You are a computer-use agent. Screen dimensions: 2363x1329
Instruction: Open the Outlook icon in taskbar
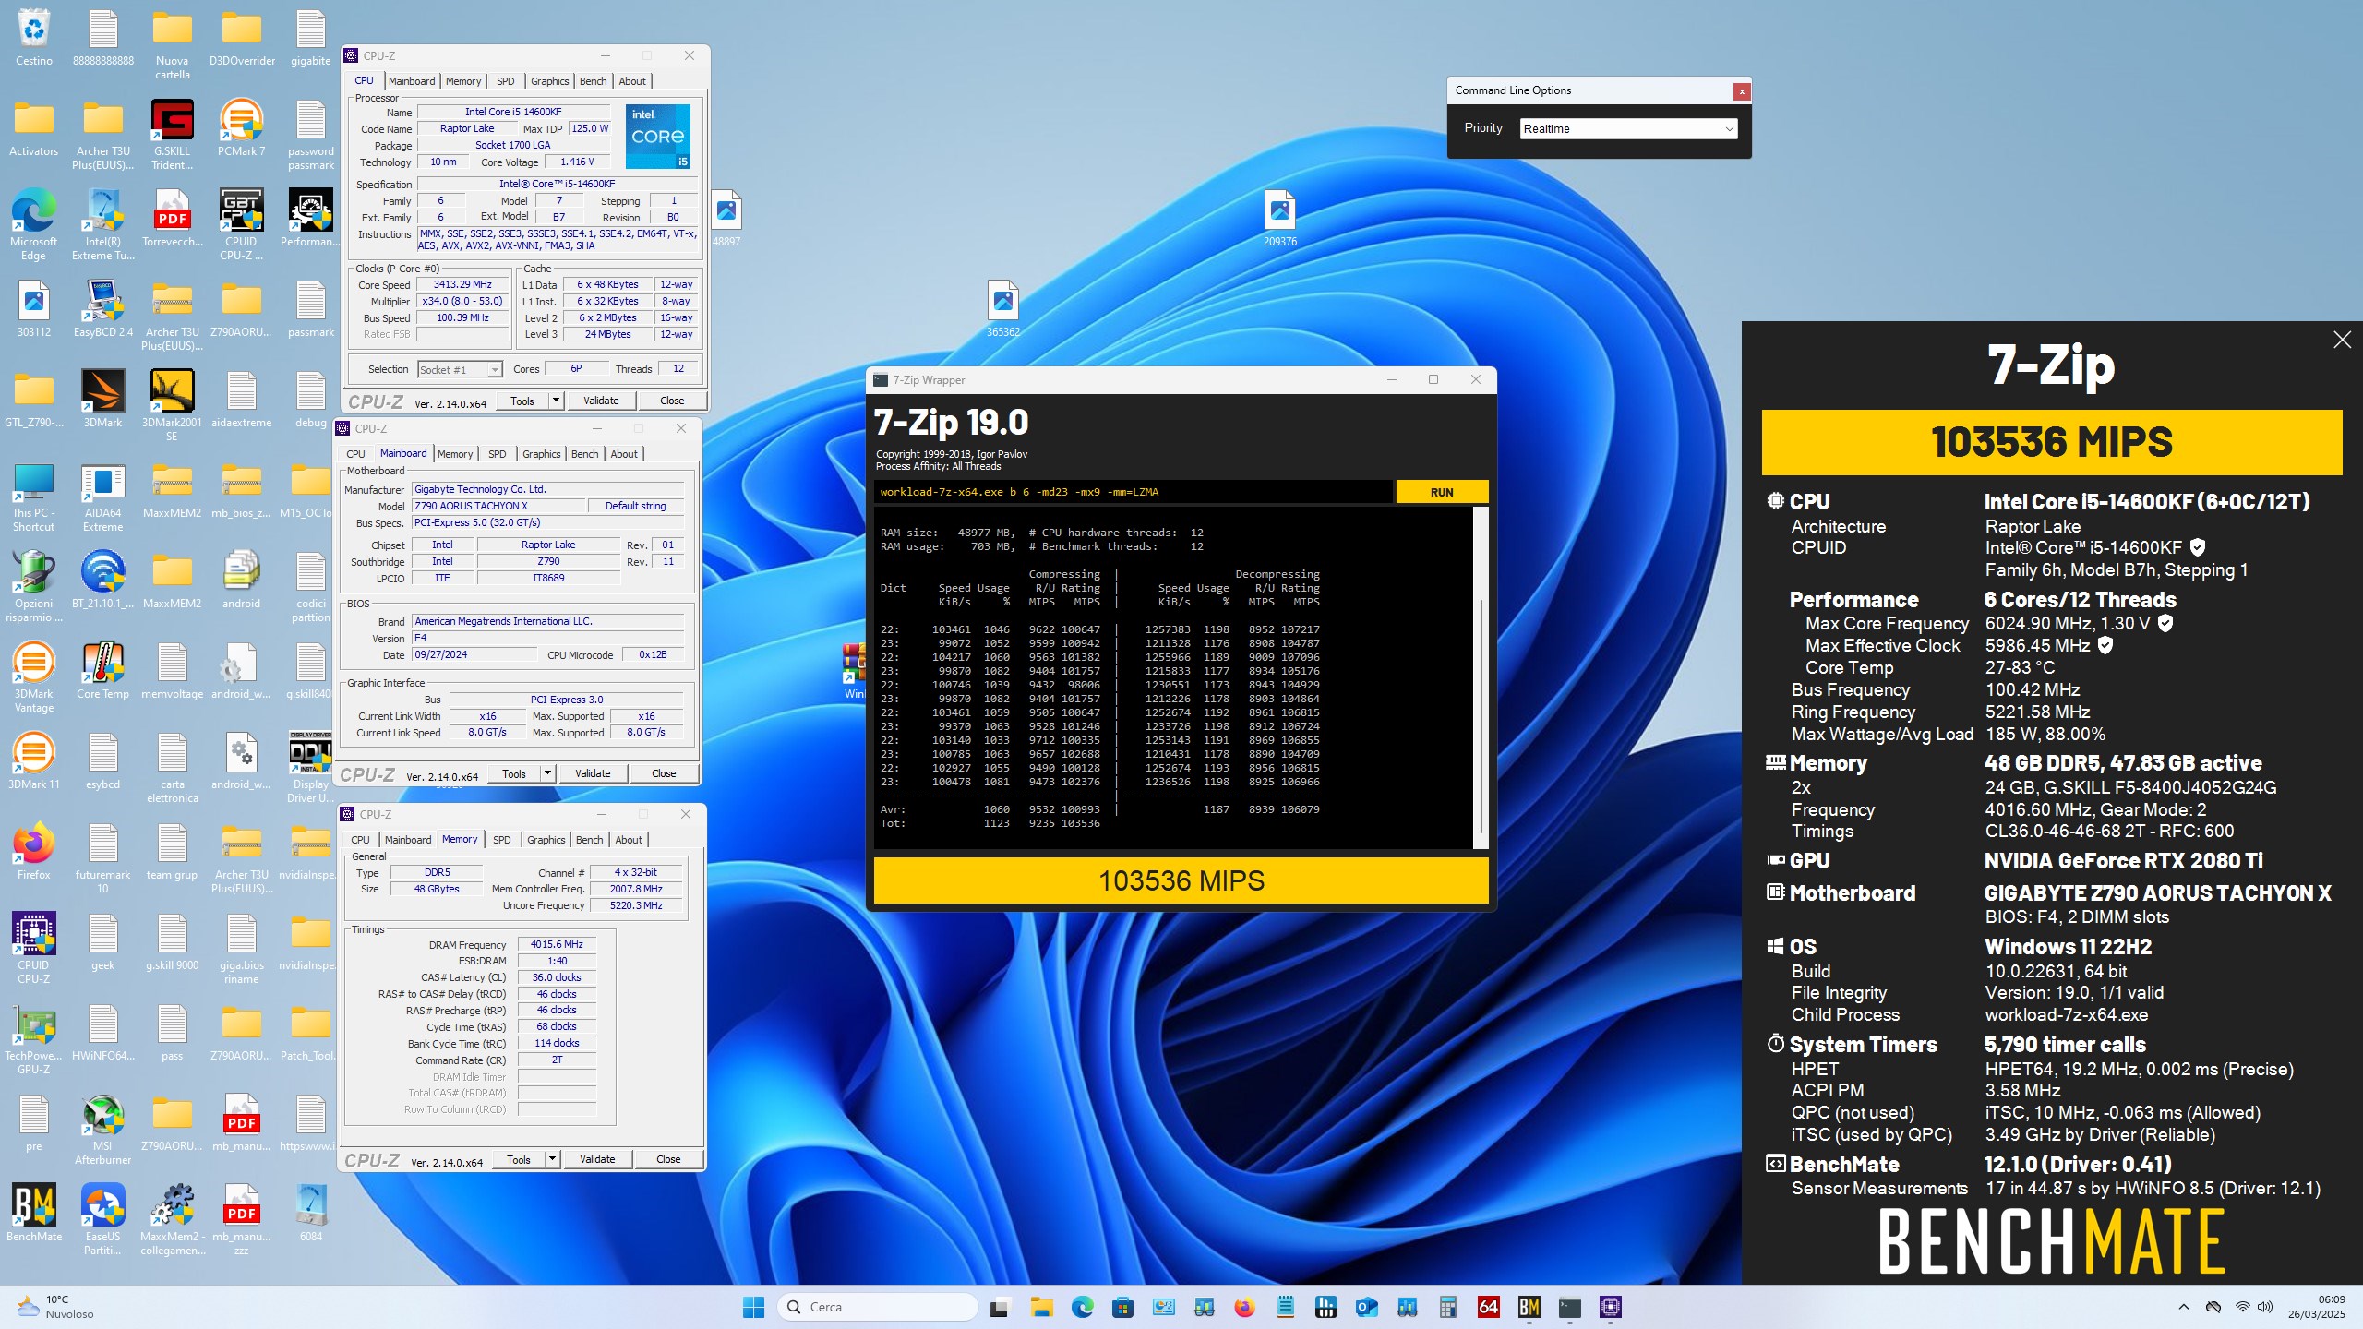[1367, 1307]
